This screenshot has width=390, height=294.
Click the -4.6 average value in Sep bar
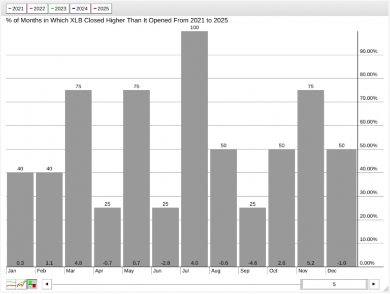pos(253,263)
